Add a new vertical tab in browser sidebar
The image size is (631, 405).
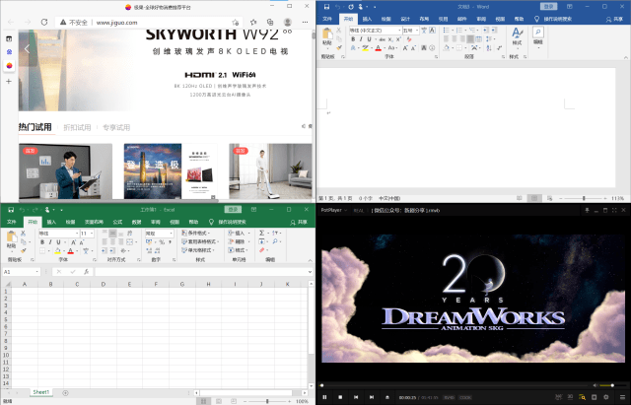point(9,81)
